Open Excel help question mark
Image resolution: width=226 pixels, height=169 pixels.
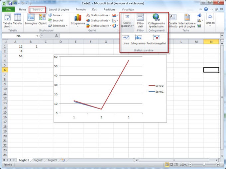(206, 9)
